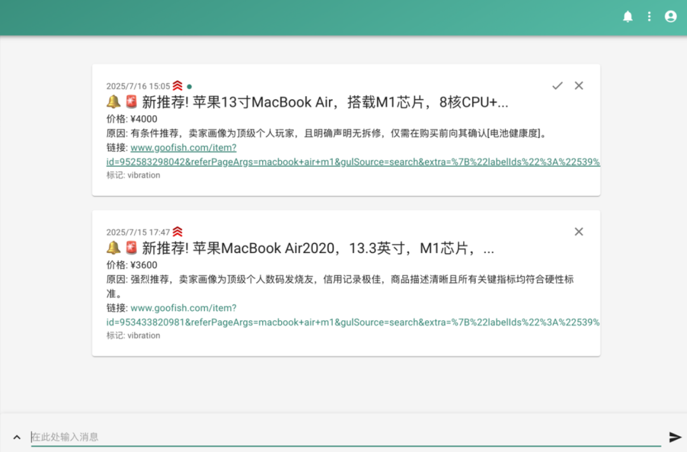The width and height of the screenshot is (687, 452).
Task: Click the timestamp 2025/7/15 17:47
Action: click(138, 232)
